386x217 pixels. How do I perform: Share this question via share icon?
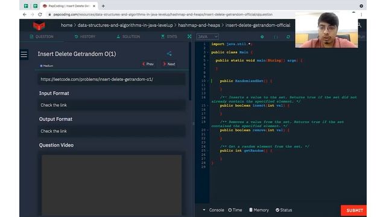click(169, 54)
